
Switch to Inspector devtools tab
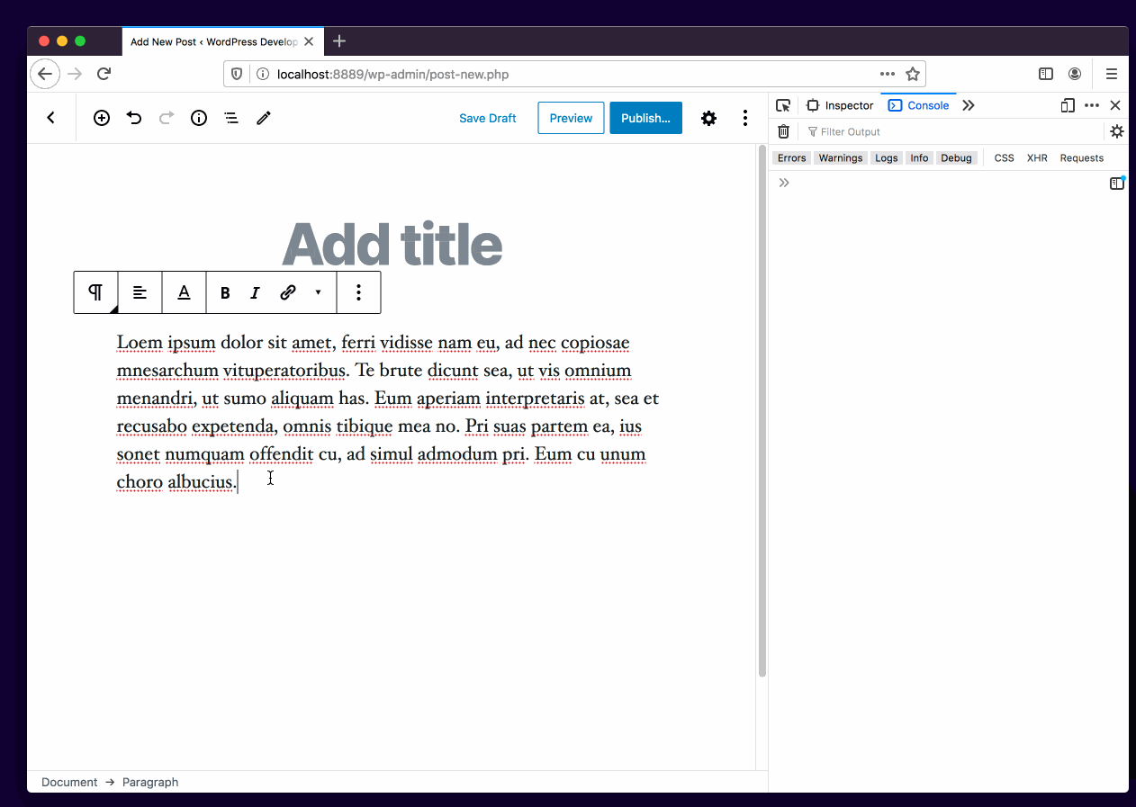coord(840,105)
